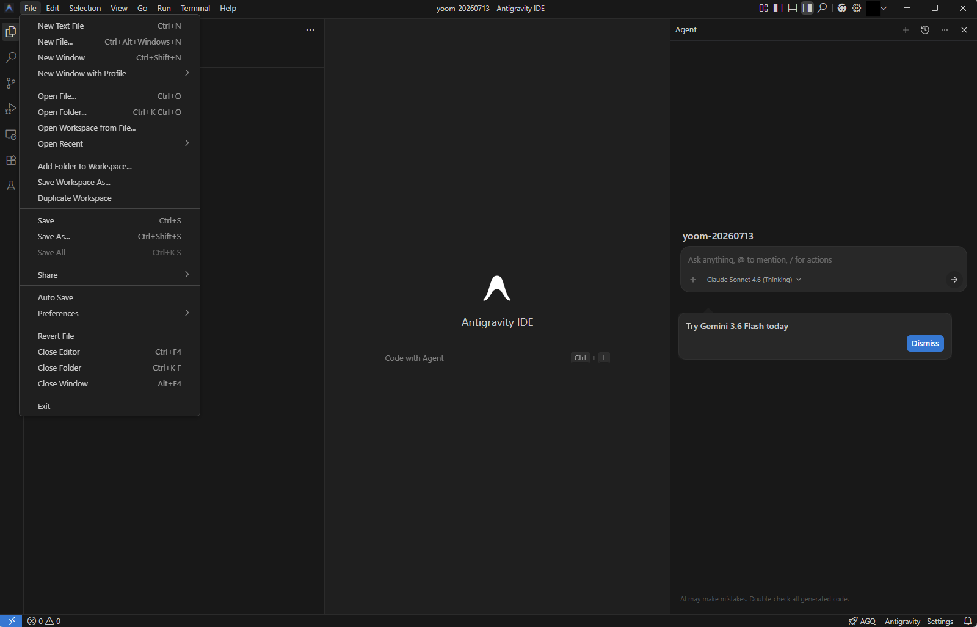977x627 pixels.
Task: Choose Open Folder... menu entry
Action: tap(110, 112)
